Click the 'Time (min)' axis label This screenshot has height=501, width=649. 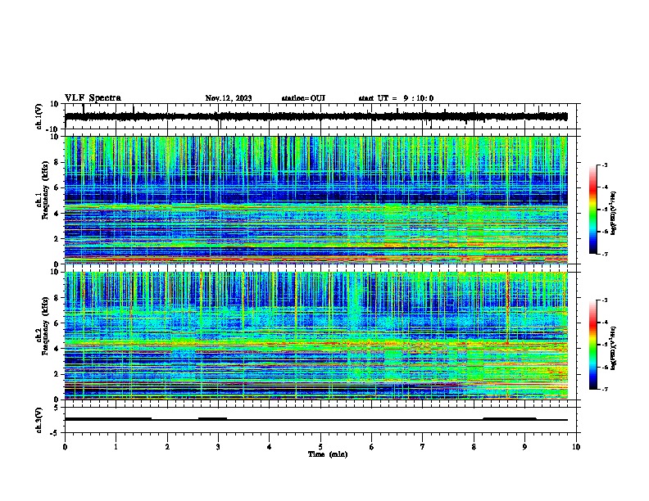click(x=328, y=454)
